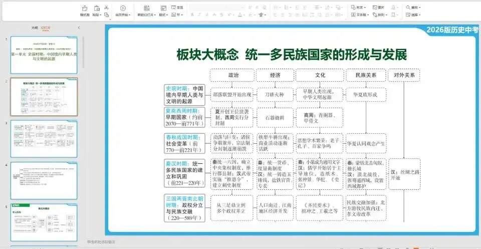Click the shape Outline icon
Image resolution: width=481 pixels, height=249 pixels.
pyautogui.click(x=393, y=15)
